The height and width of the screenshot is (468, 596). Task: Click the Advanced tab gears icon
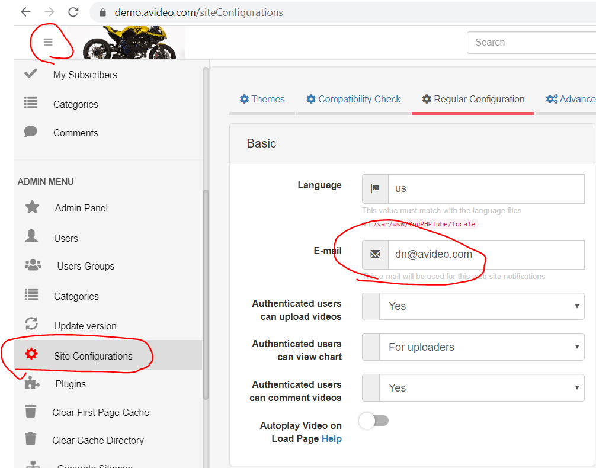coord(552,99)
